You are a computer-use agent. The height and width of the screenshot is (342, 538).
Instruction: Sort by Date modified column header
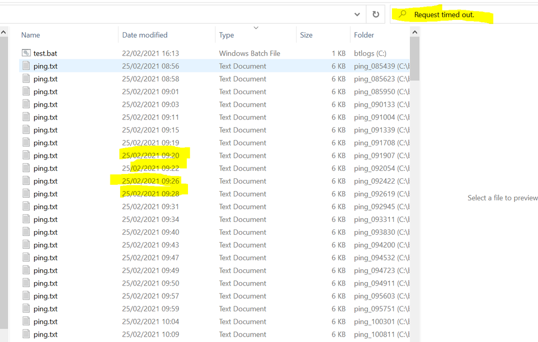(x=145, y=35)
